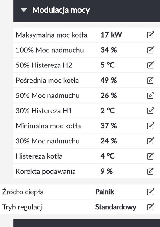This screenshot has width=160, height=227.
Task: Click edit icon beside 30% Moc nadmuchu
Action: click(150, 141)
